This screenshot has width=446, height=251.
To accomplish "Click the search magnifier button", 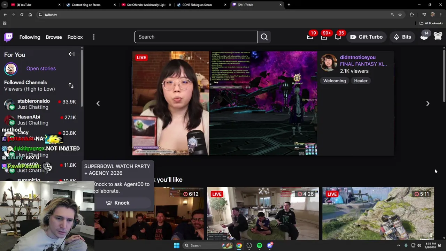I will coord(264,37).
